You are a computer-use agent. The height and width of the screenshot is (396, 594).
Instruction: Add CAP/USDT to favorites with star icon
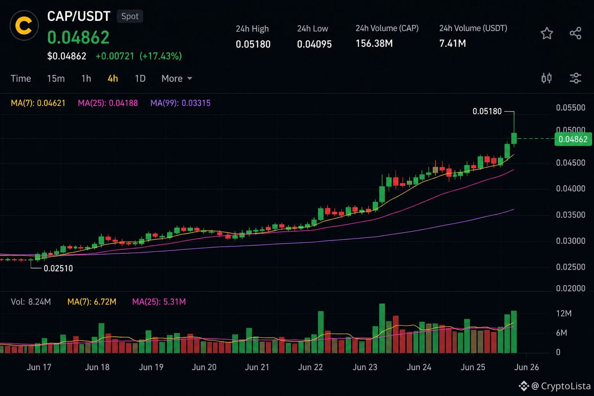tap(546, 33)
